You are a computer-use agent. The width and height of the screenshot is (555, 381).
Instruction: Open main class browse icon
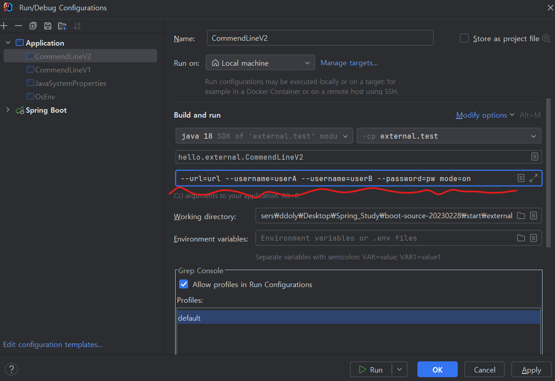pyautogui.click(x=534, y=157)
